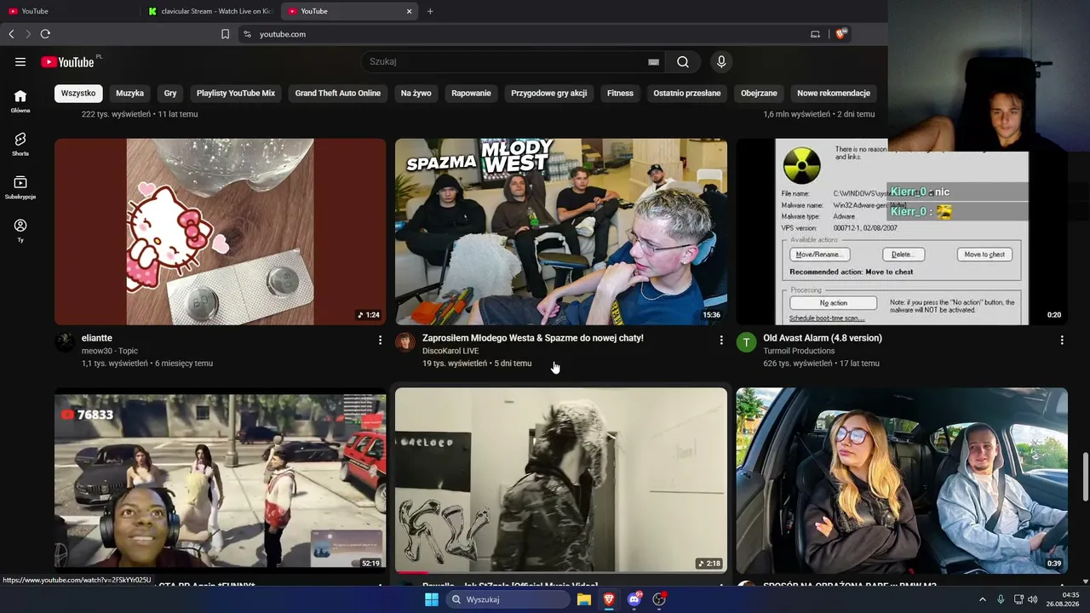
Task: Go back in the browser
Action: pyautogui.click(x=11, y=34)
